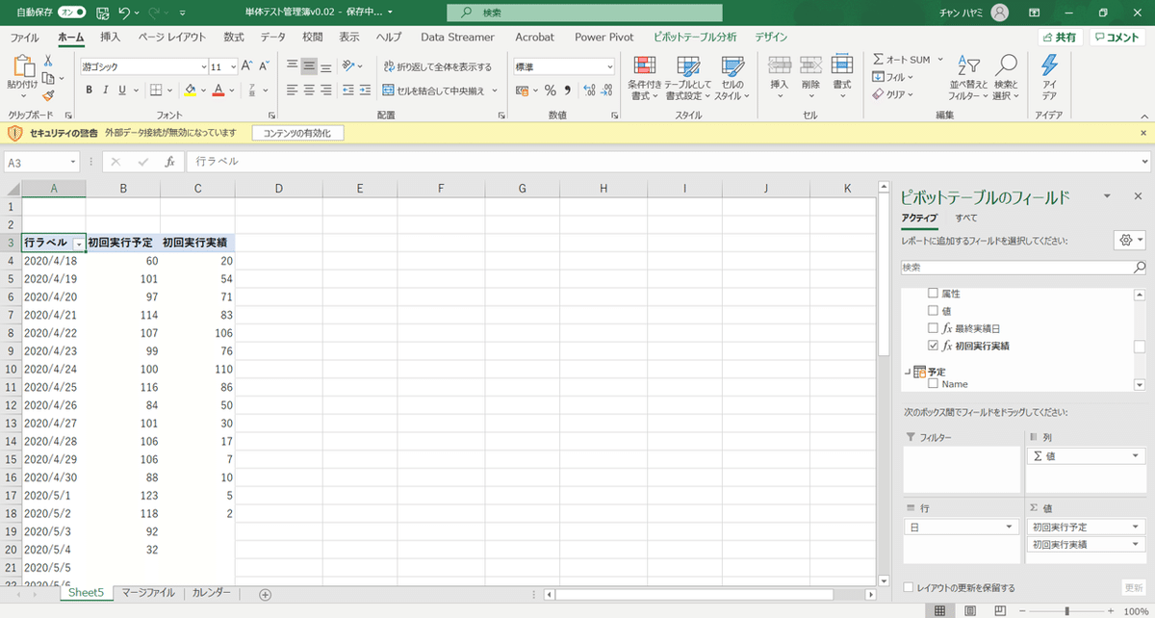Image resolution: width=1155 pixels, height=618 pixels.
Task: Check the 最終実績日 field checkbox
Action: tap(932, 328)
